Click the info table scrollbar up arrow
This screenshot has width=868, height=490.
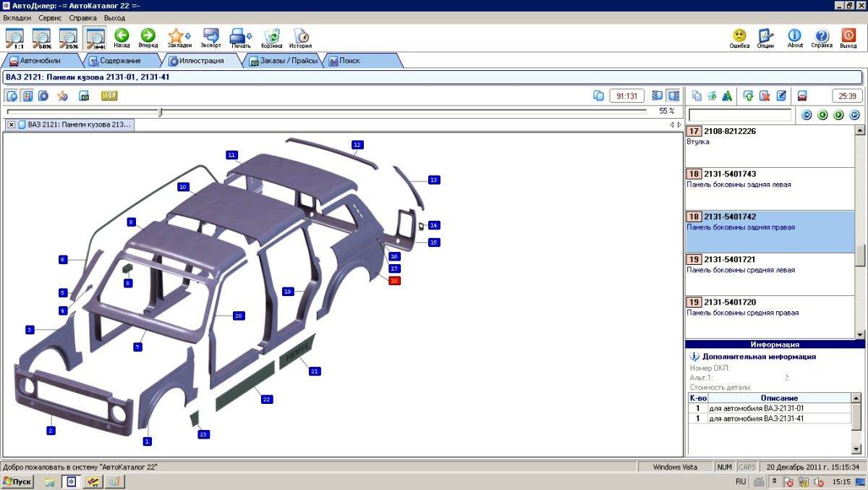[856, 398]
